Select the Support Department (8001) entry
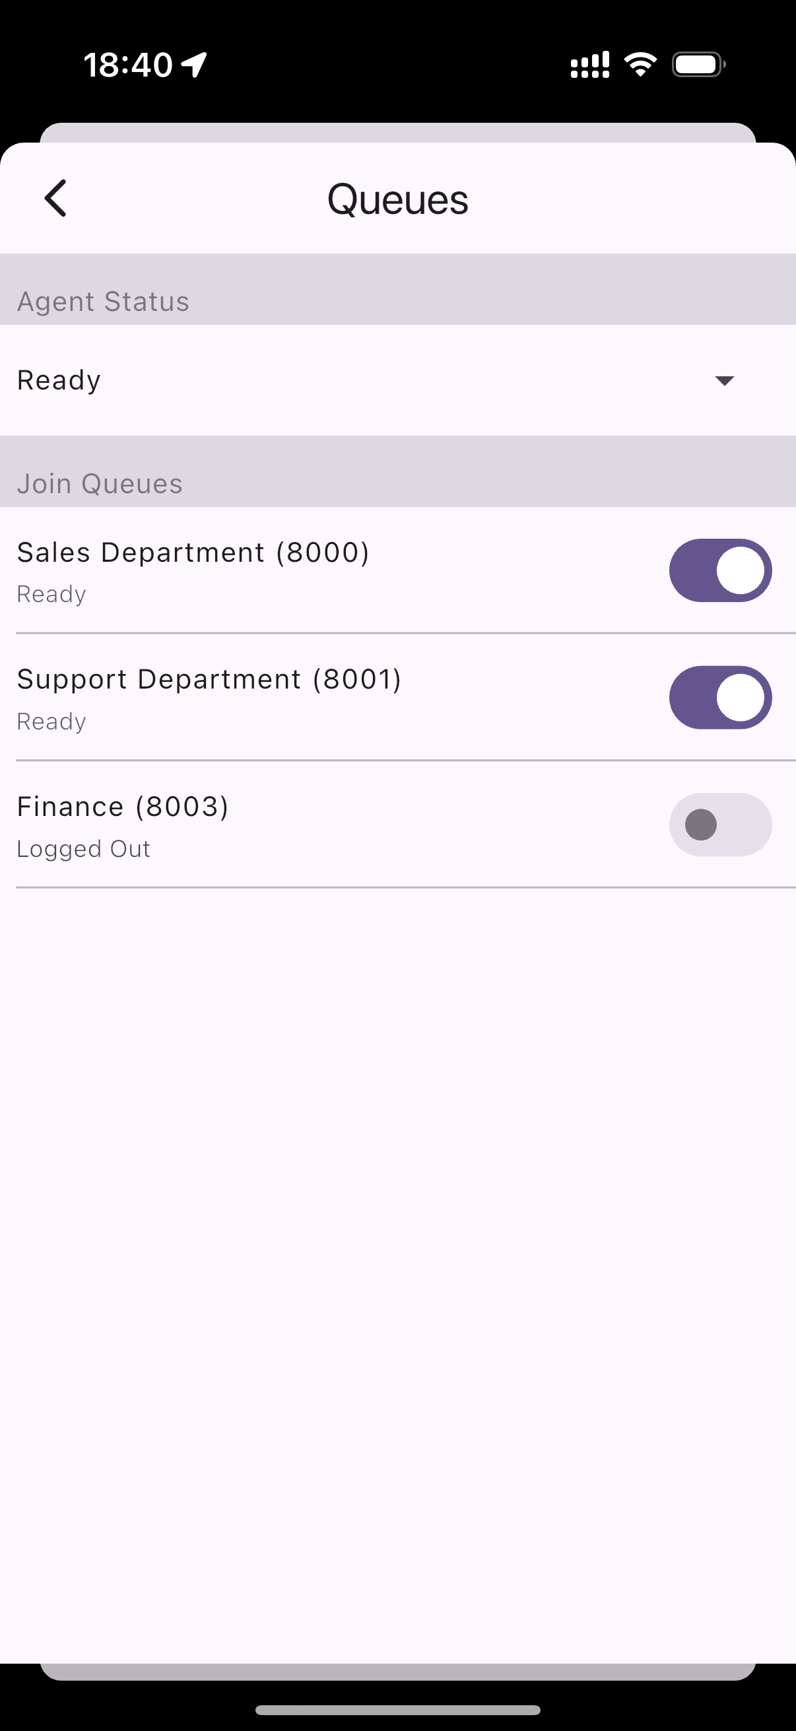 [209, 679]
